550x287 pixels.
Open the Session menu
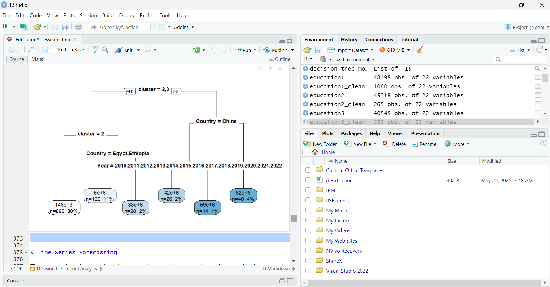pos(88,15)
